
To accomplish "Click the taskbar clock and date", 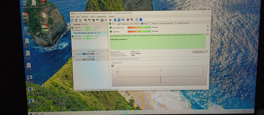I will click(244, 111).
